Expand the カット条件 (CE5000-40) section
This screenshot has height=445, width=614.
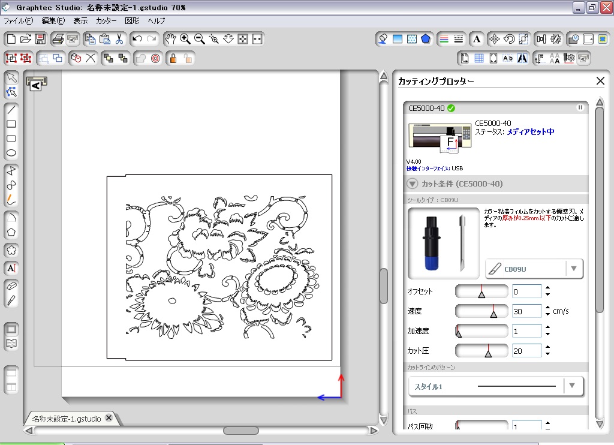pos(412,184)
